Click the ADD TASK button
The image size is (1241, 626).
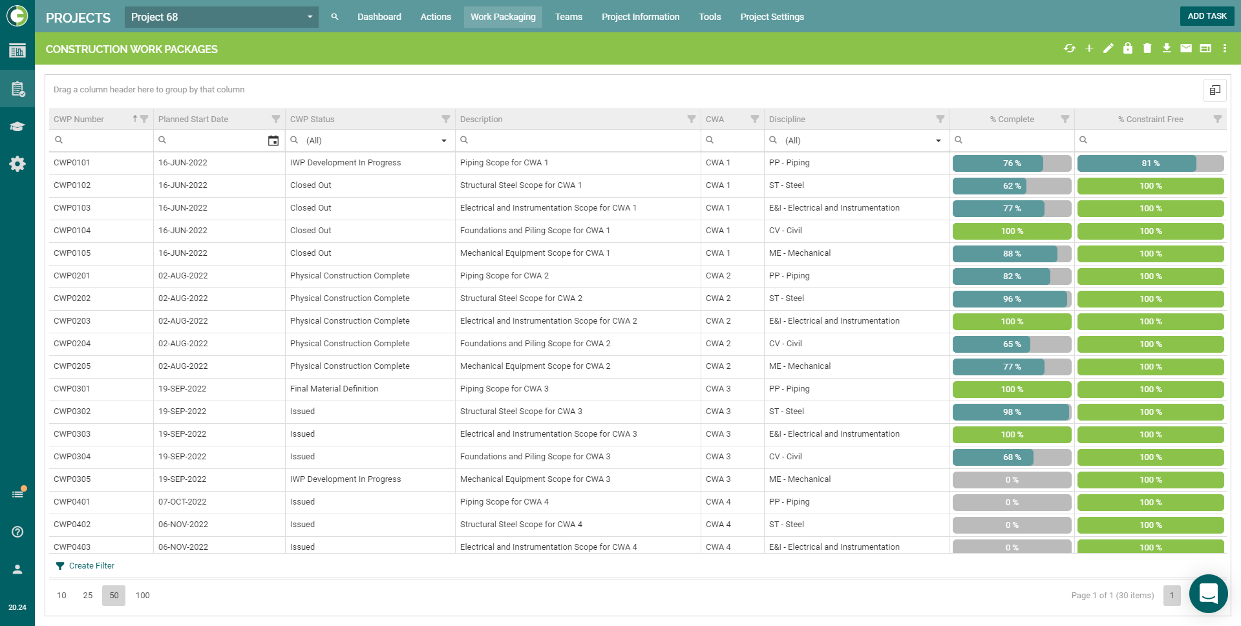pos(1207,16)
